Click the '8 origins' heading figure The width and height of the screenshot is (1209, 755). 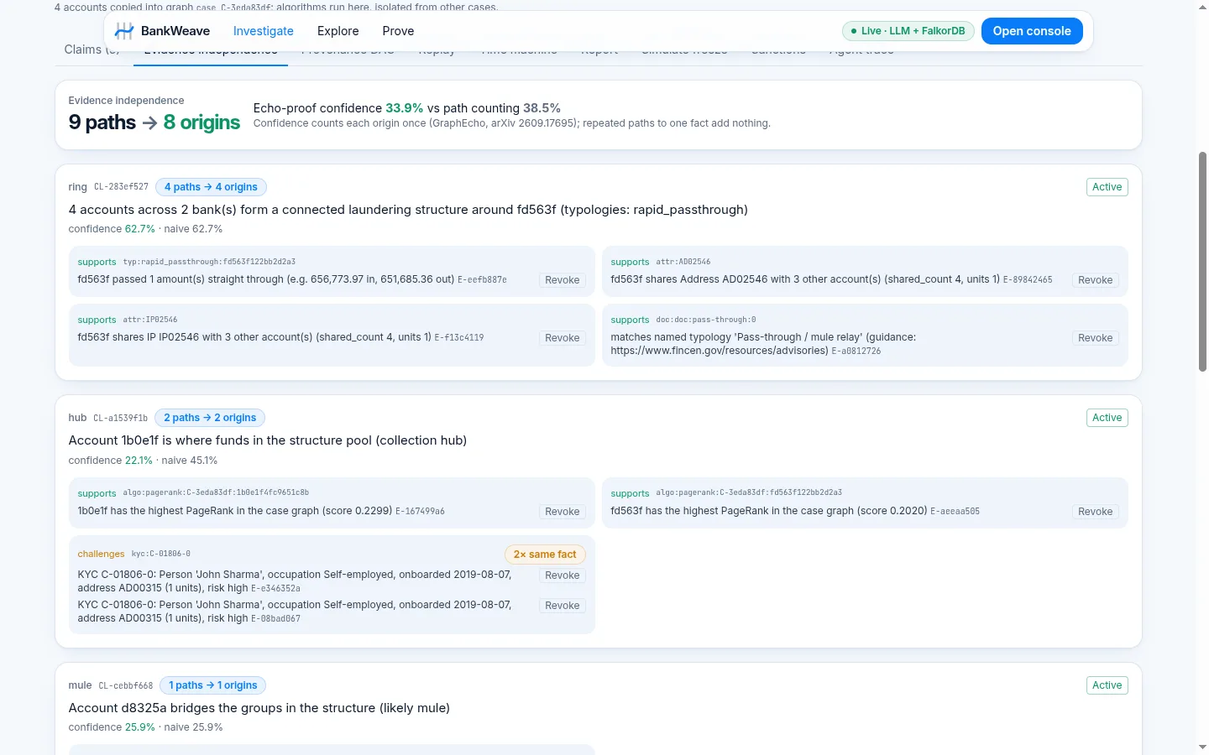(x=201, y=122)
